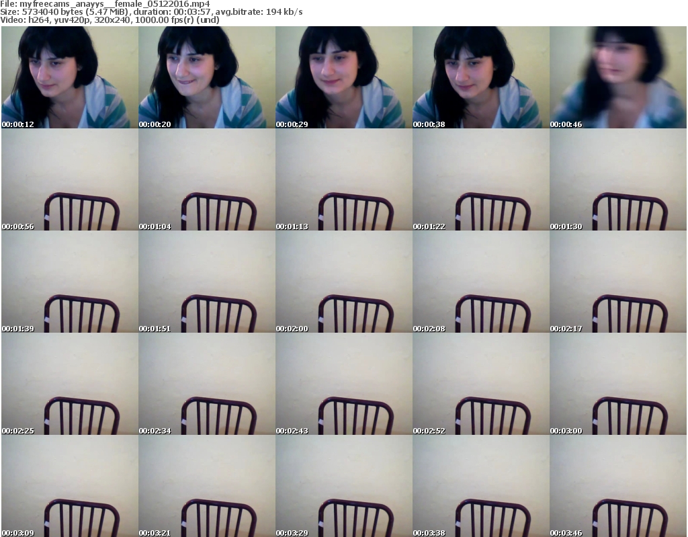Screen dimensions: 688x537
Task: Click the 00:02:52 timestamp label
Action: (x=429, y=431)
